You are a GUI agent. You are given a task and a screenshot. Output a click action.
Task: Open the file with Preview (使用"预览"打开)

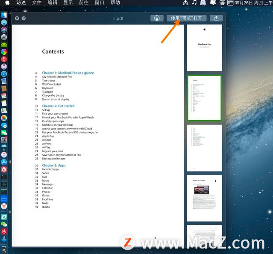[x=187, y=18]
